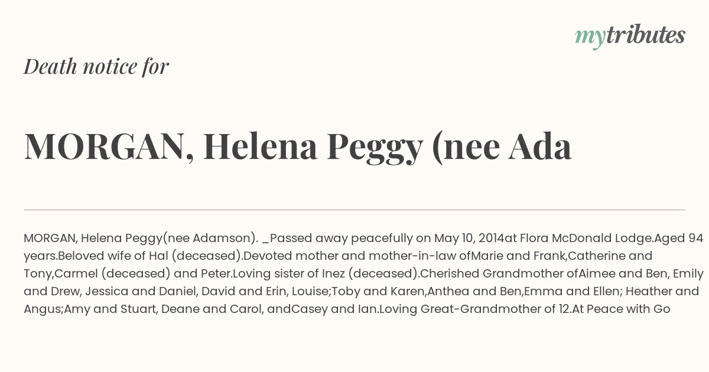Click the mytributes logo

tap(630, 36)
